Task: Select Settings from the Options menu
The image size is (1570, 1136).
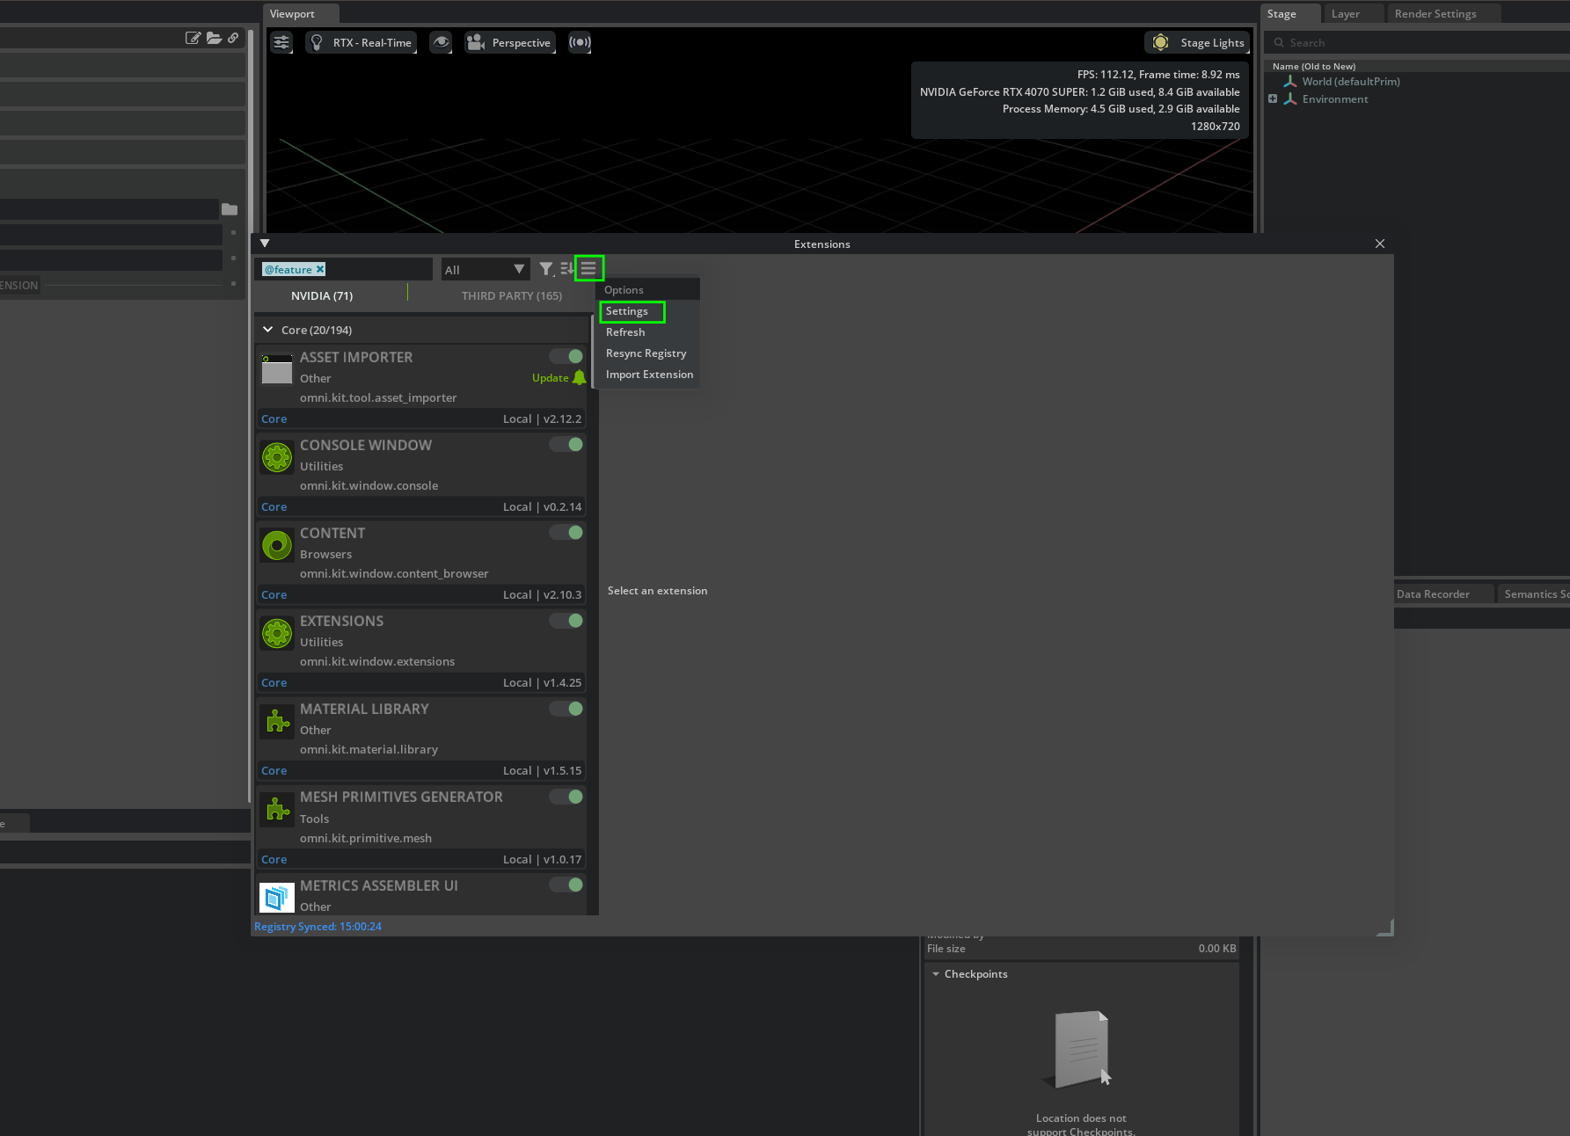Action: (627, 311)
